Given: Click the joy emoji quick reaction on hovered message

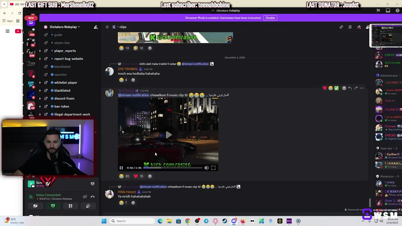Looking at the screenshot, I should pyautogui.click(x=330, y=88).
